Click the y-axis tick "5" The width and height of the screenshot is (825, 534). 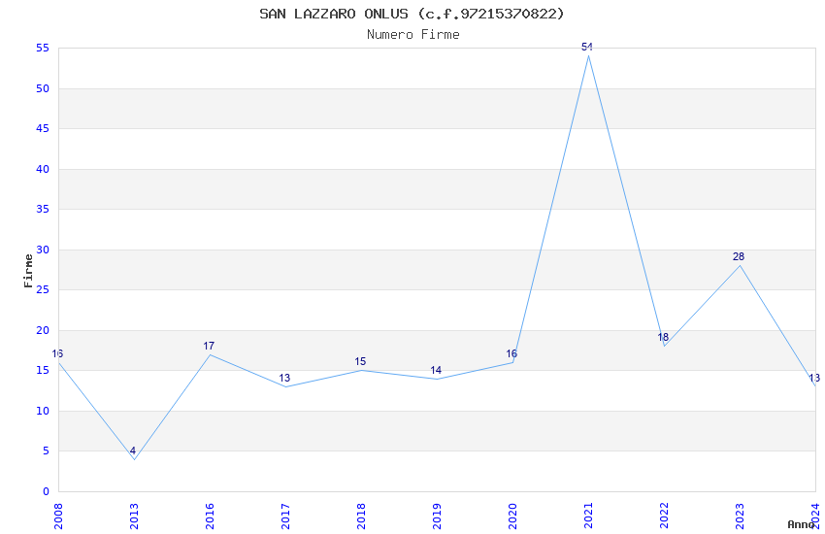point(47,451)
